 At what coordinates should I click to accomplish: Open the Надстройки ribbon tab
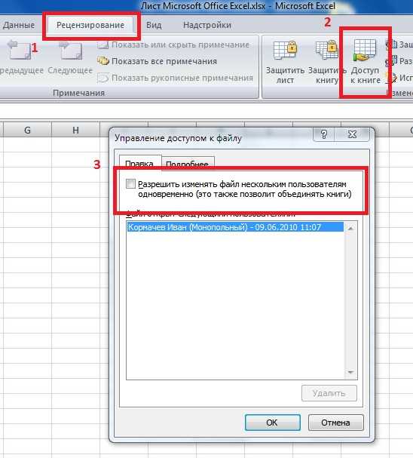point(207,25)
